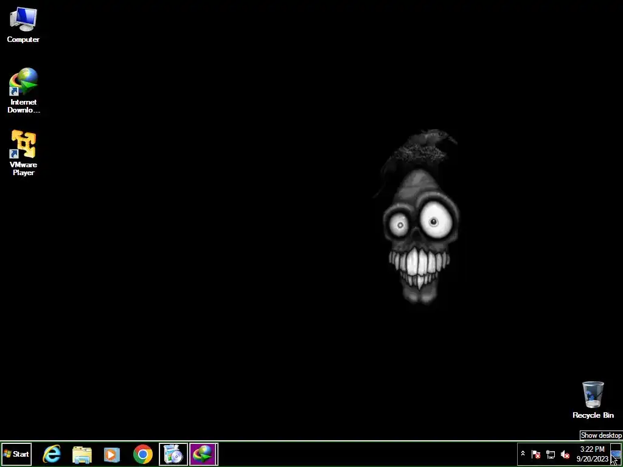This screenshot has width=623, height=467.
Task: Open Action Center flag icon
Action: coord(536,454)
